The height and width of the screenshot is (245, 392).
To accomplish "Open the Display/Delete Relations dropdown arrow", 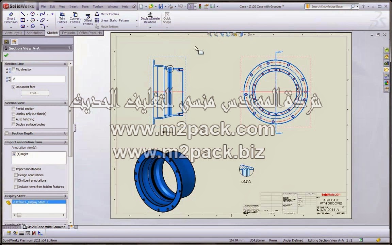I will 150,27.
